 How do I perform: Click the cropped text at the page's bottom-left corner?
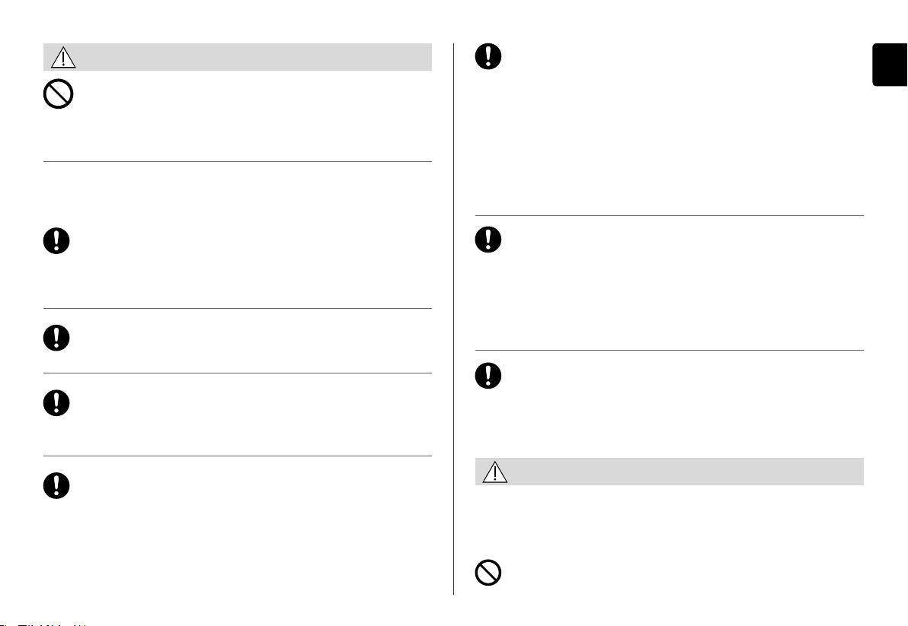43,624
